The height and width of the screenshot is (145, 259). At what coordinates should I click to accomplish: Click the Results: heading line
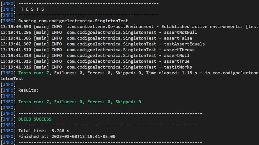click(29, 90)
